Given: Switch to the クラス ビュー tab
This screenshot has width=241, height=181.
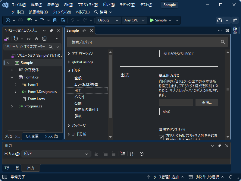Looking at the screenshot, I should (52, 136).
